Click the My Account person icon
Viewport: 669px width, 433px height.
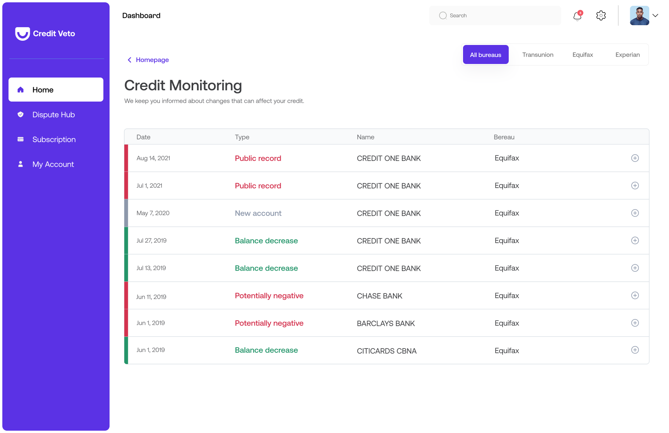(21, 164)
